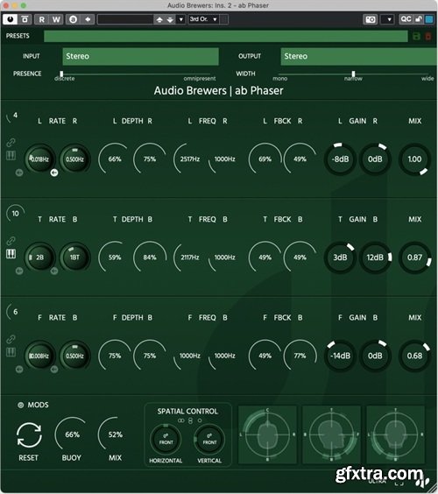Toggle tempo sync keys icon in L/R row

11,155
